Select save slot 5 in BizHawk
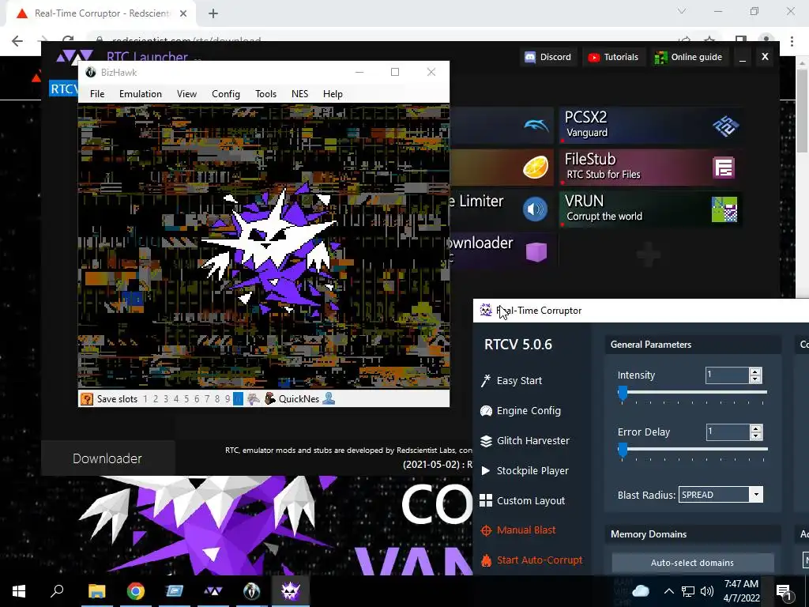The width and height of the screenshot is (809, 607). 186,399
